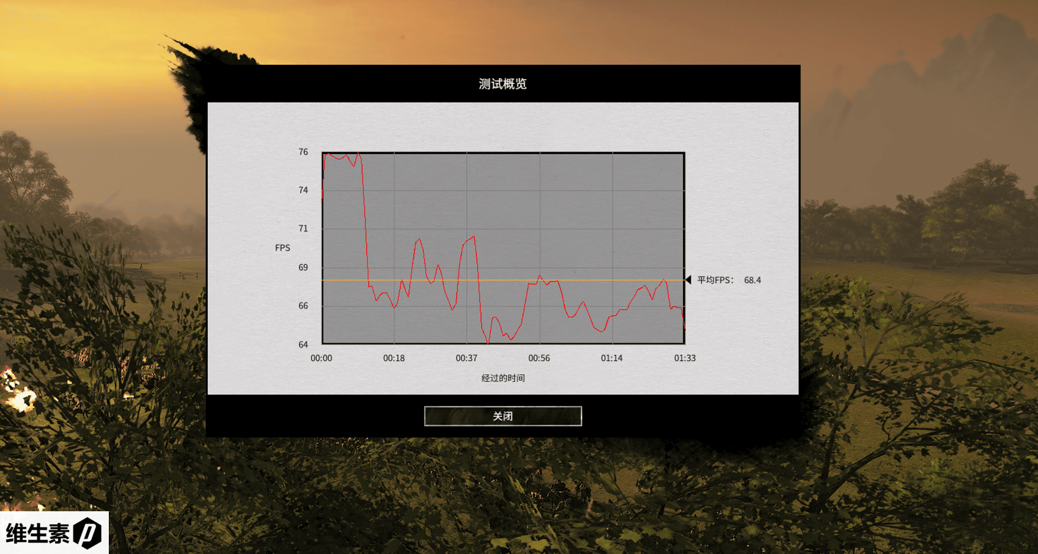The image size is (1038, 554).
Task: Click the 经过的时间 x-axis label
Action: pos(502,378)
